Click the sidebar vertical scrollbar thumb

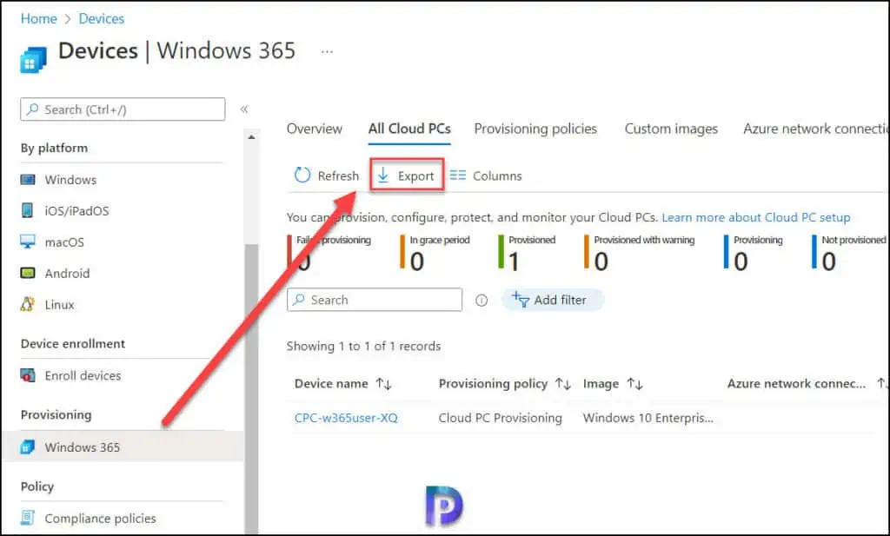[x=251, y=388]
